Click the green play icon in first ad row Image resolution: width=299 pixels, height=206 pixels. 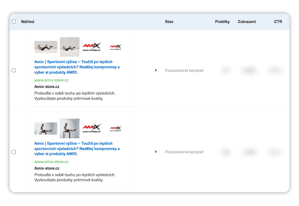pyautogui.click(x=156, y=70)
